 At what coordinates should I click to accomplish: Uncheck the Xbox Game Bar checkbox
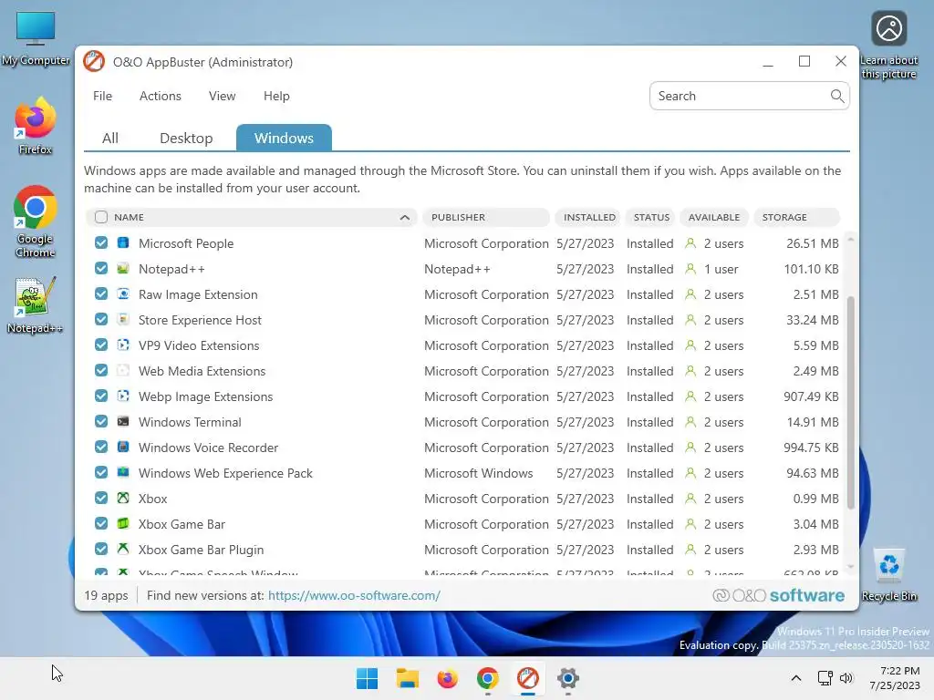(101, 524)
